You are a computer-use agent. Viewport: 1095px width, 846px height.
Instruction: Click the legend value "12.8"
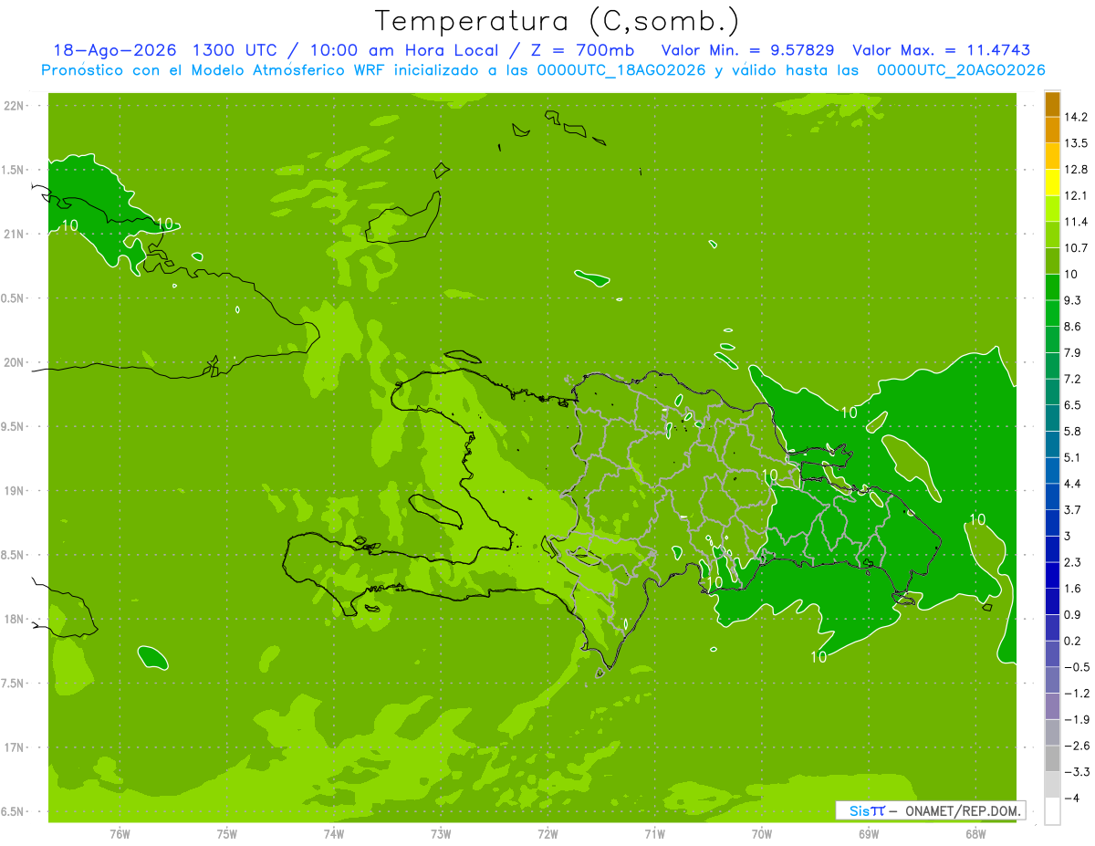[x=1077, y=170]
